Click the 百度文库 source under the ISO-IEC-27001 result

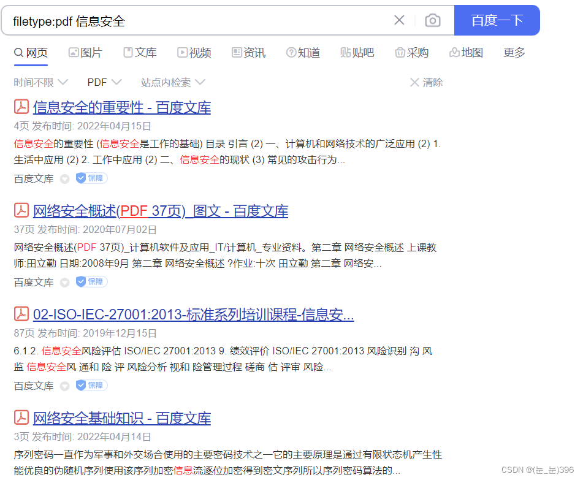coord(34,386)
